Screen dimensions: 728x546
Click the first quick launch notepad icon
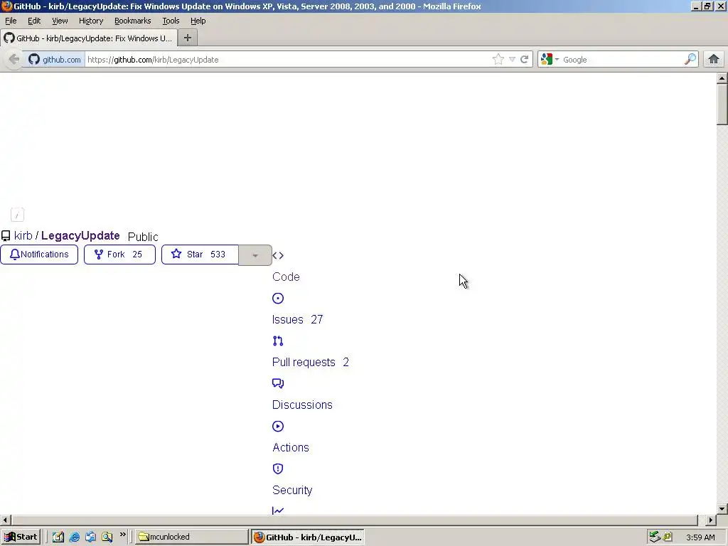[x=58, y=537]
